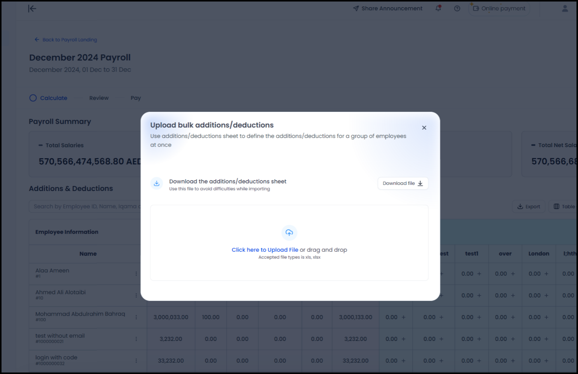Select the Pay step
Viewport: 578px width, 374px height.
136,98
